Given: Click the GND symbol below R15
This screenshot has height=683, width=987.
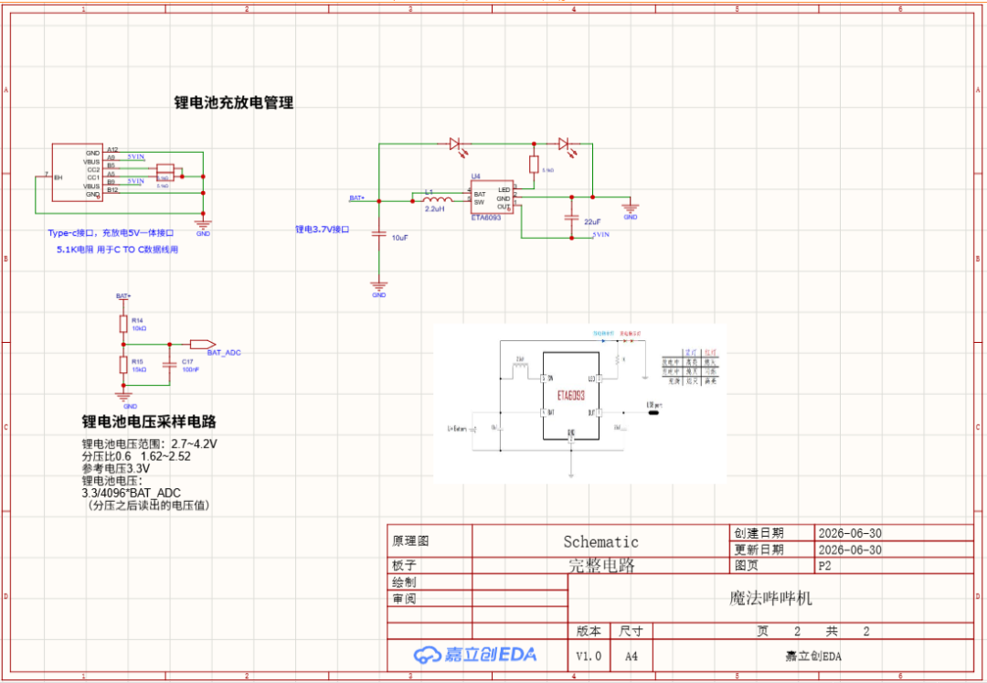Looking at the screenshot, I should tap(124, 397).
